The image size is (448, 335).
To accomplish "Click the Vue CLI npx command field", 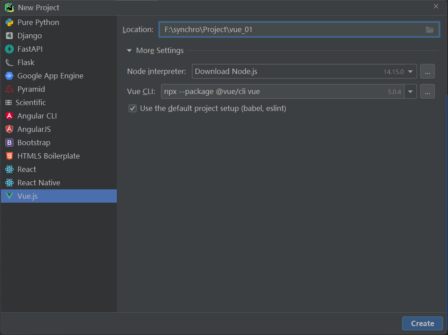I will tap(282, 91).
